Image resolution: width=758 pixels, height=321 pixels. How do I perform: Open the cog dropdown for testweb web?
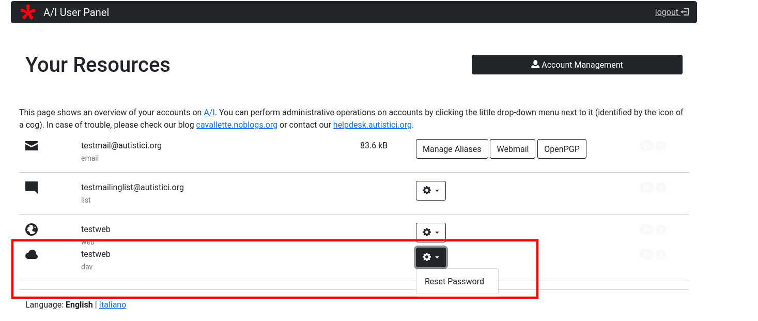coord(430,232)
